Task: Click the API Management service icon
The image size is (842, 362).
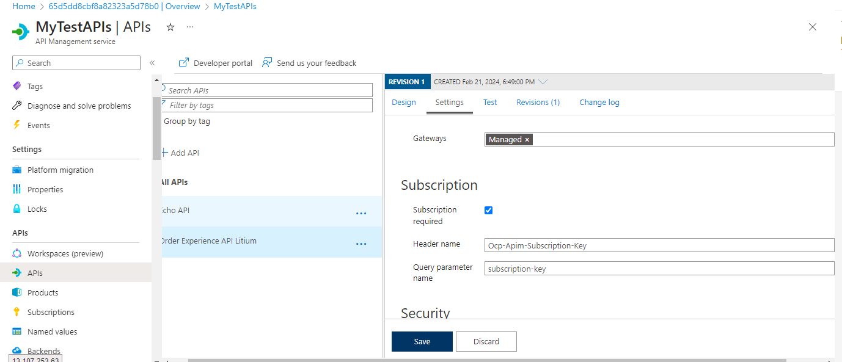Action: (x=21, y=31)
